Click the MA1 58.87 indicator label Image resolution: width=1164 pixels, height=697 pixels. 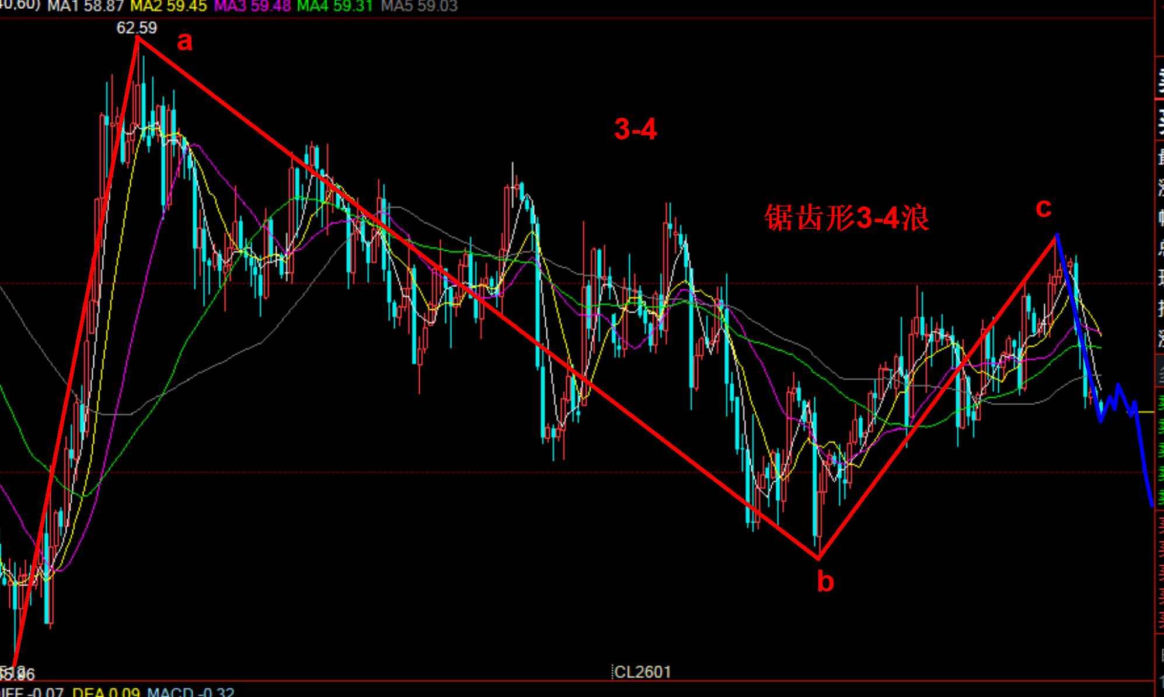pos(85,6)
